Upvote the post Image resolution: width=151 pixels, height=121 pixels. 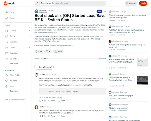coord(36,51)
